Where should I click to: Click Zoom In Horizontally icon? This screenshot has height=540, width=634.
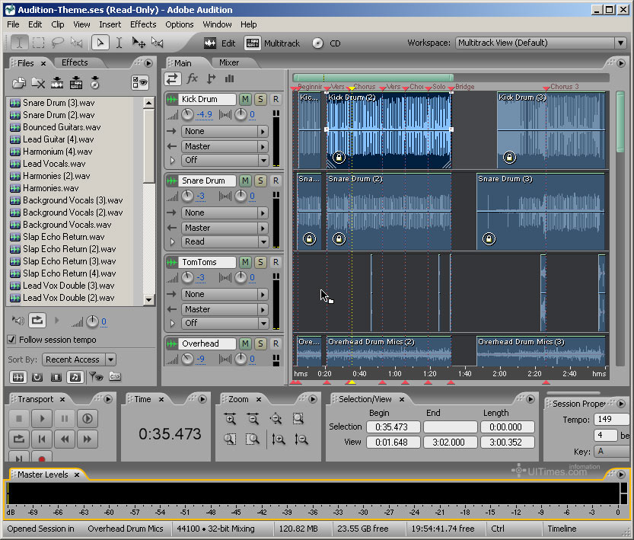click(x=231, y=419)
